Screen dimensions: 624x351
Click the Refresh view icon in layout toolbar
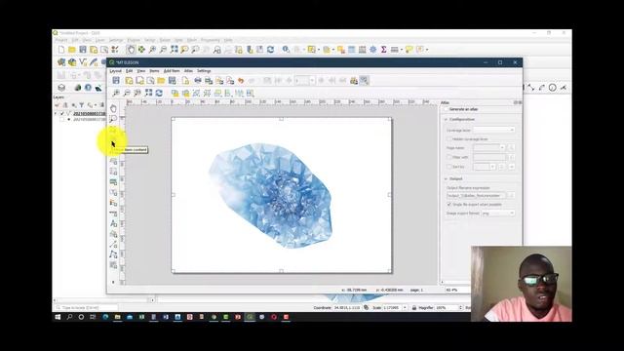click(159, 94)
